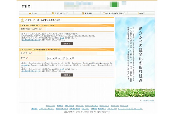Click the 照会する button
Screen dimensions: 174x114
click(x=67, y=75)
